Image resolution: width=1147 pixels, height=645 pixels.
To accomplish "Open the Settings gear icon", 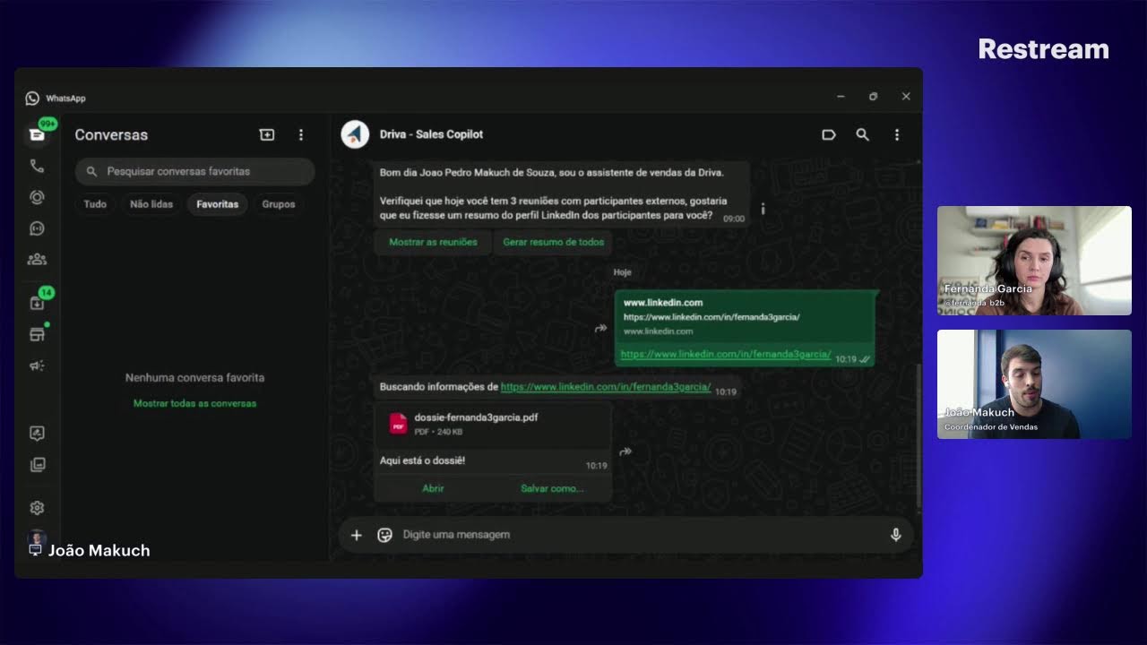I will click(x=37, y=508).
